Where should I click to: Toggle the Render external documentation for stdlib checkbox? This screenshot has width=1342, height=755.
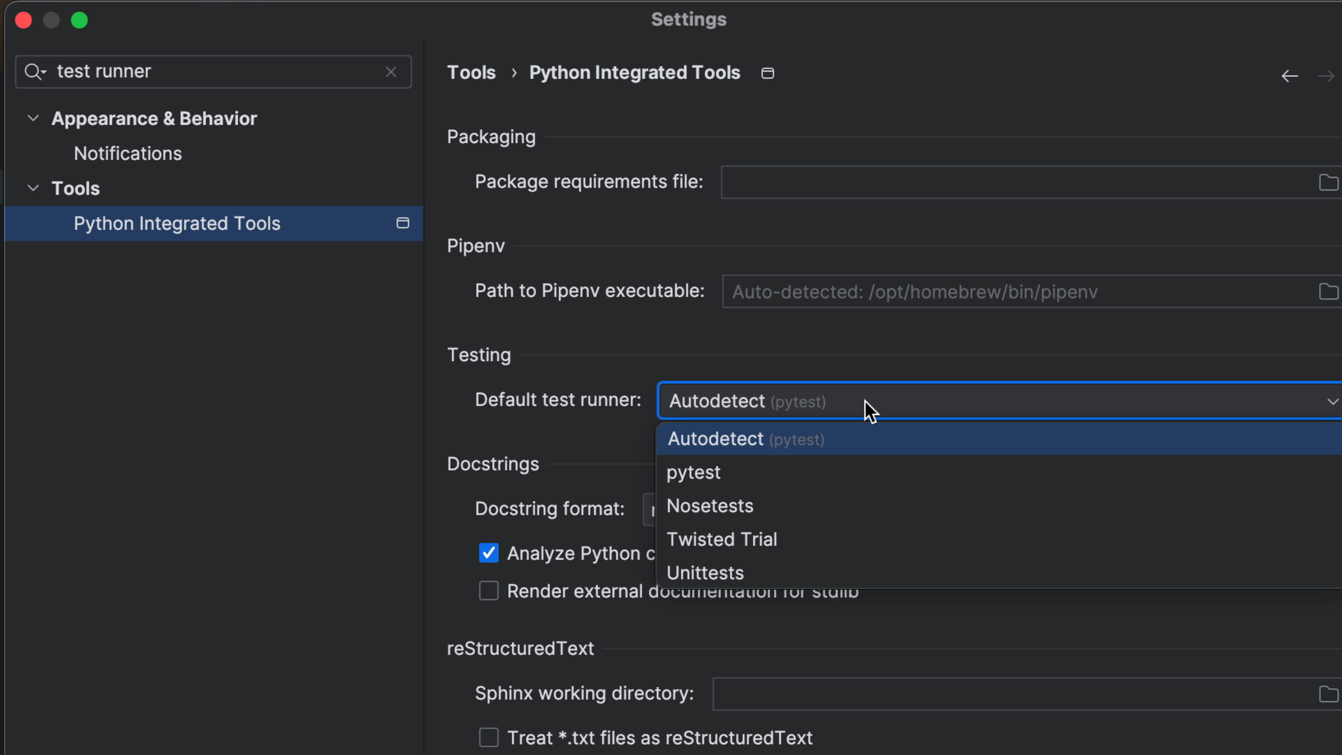[489, 591]
